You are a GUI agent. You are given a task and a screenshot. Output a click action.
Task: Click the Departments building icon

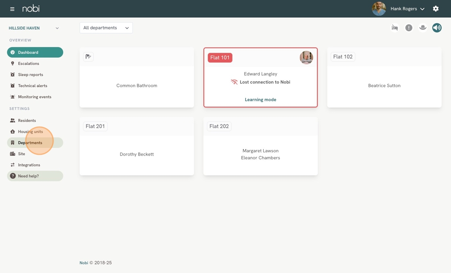point(12,143)
